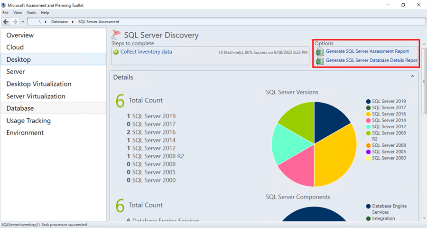Click the Database breadcrumb in address bar
Viewport: 427px width, 228px height.
(59, 22)
